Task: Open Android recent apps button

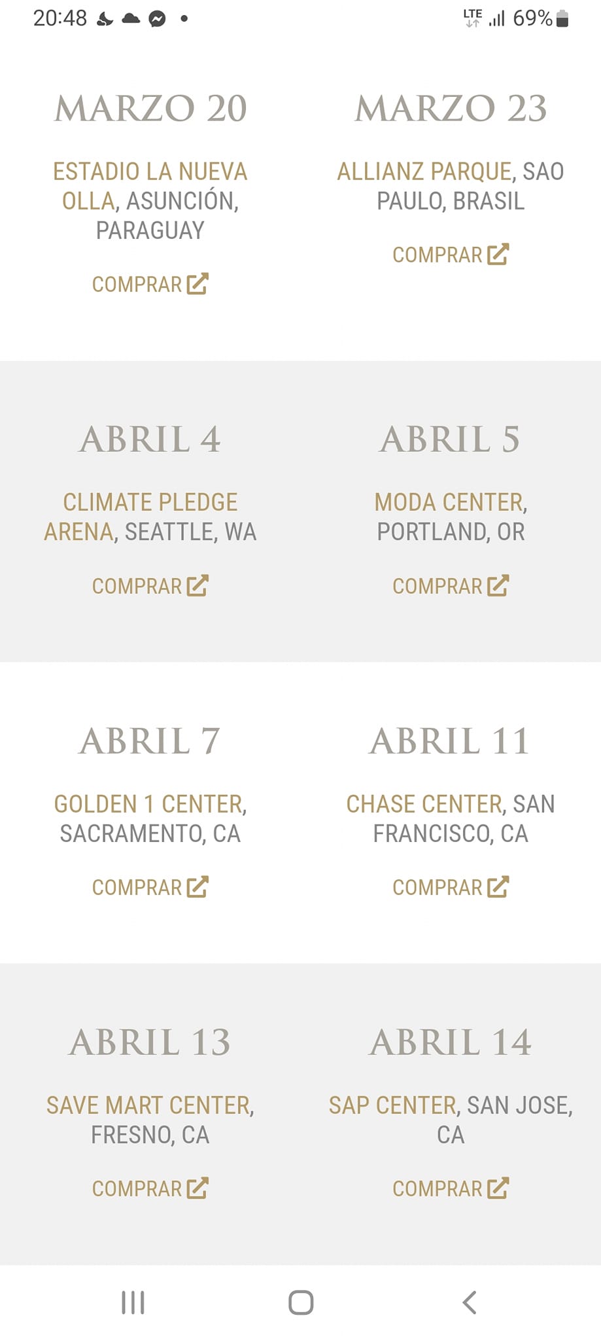Action: [133, 1302]
